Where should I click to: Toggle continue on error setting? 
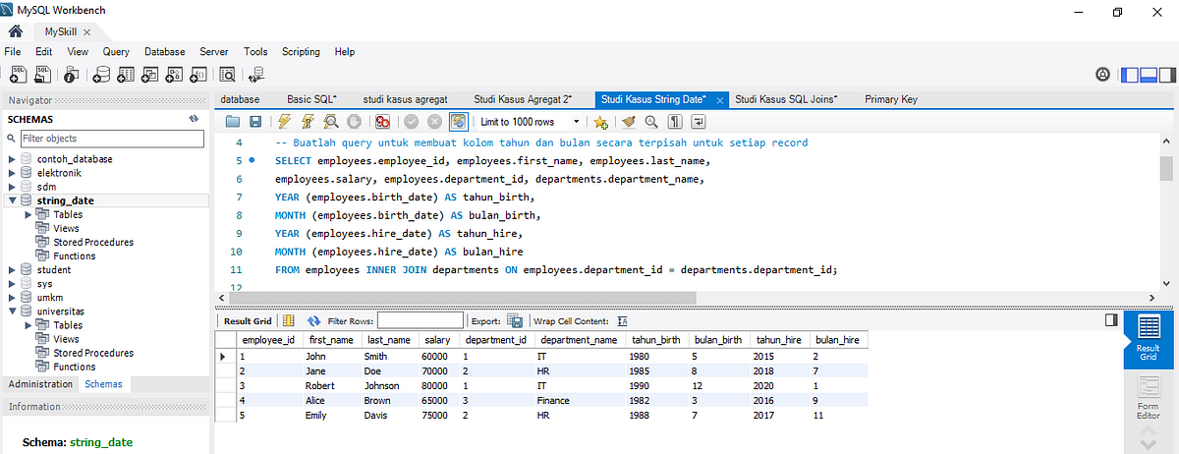(x=382, y=122)
